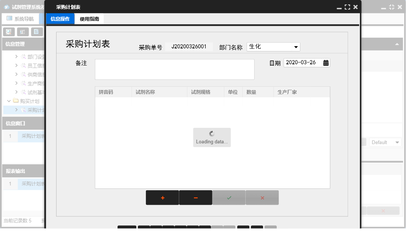Click the wrench icon beside 采购计划
Viewport: 406px width, 242px height.
pos(24,109)
